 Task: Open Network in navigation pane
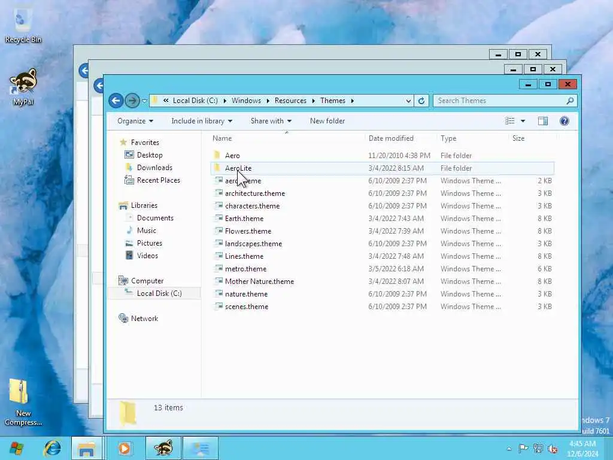click(144, 319)
